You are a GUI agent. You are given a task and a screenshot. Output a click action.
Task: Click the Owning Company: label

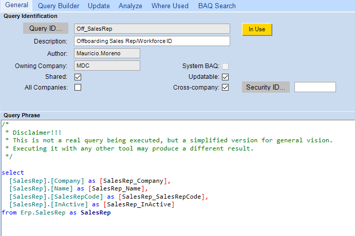coord(41,66)
